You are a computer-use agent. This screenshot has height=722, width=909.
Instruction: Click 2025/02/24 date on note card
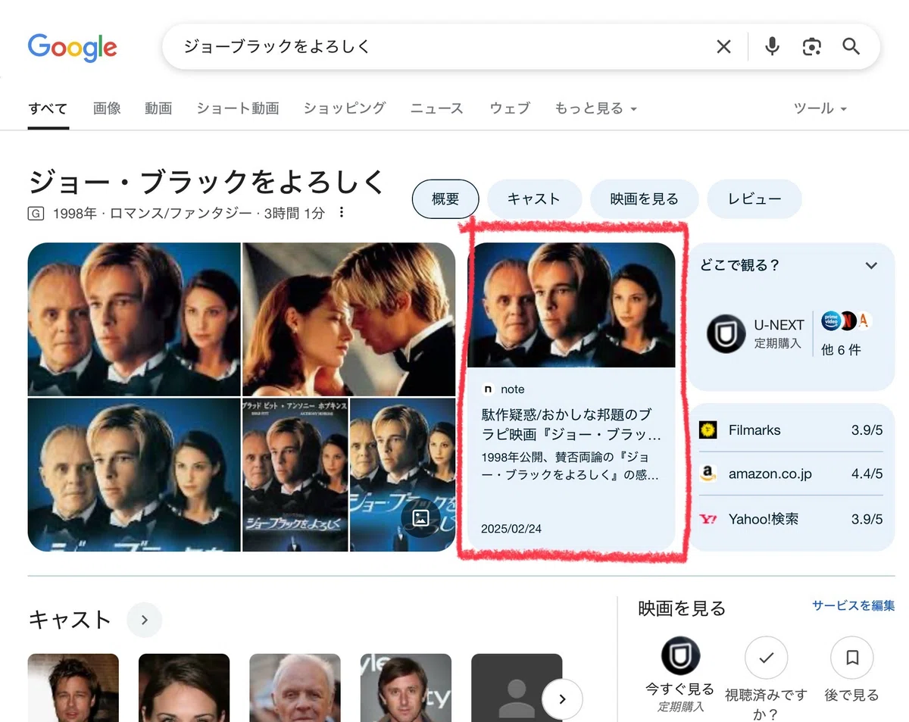point(511,529)
